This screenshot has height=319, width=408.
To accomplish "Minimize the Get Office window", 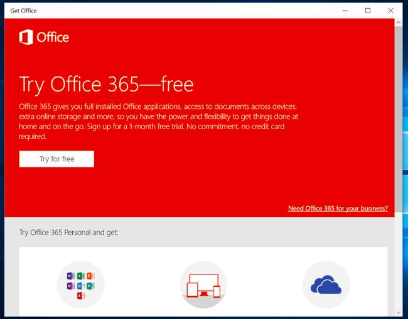I will (345, 11).
